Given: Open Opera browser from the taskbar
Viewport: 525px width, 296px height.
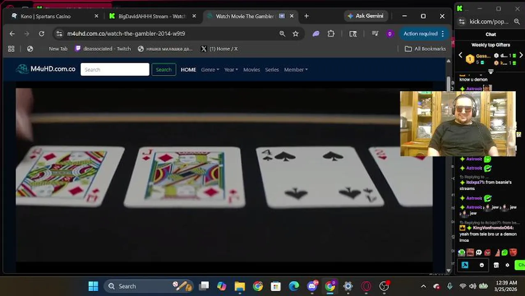Looking at the screenshot, I should pyautogui.click(x=366, y=286).
